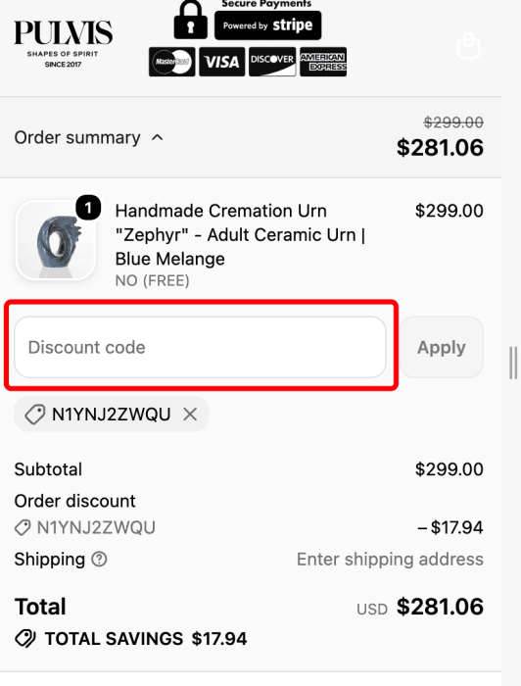Viewport: 521px width, 686px height.
Task: Click the quantity badge on the urn image
Action: click(x=88, y=208)
